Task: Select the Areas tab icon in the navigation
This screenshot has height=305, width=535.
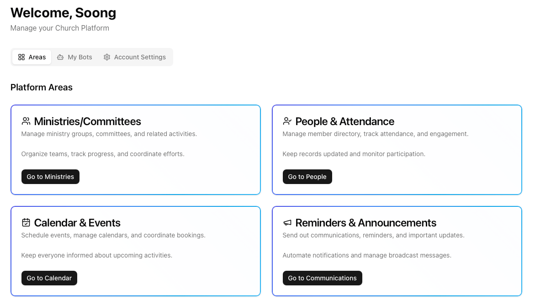Action: point(21,57)
